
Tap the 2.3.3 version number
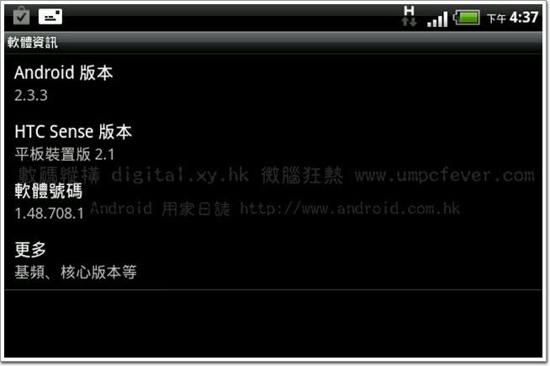[31, 95]
